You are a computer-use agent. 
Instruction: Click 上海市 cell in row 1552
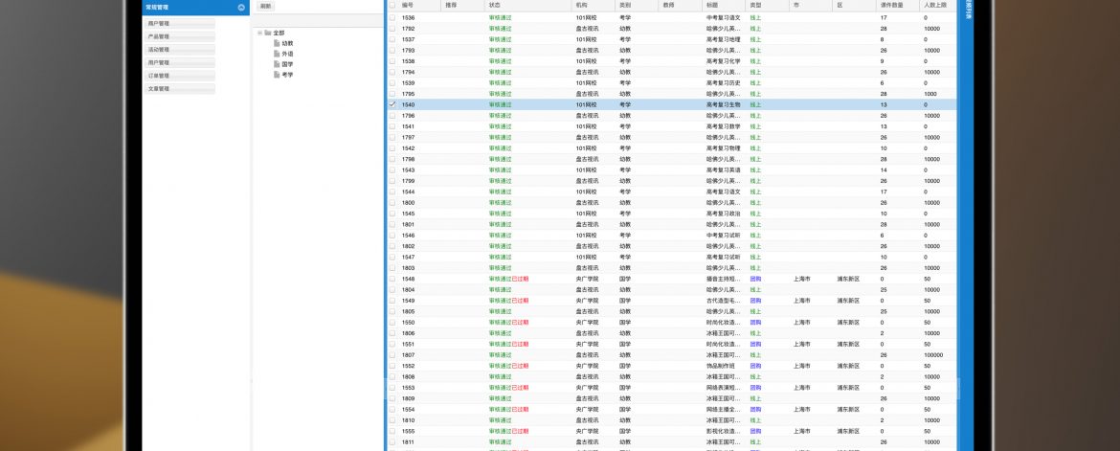(x=801, y=366)
